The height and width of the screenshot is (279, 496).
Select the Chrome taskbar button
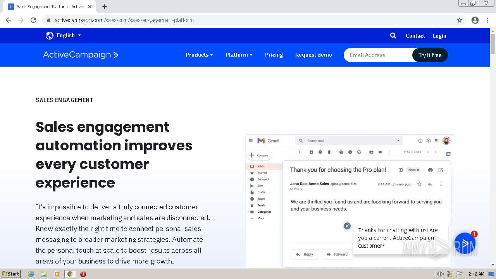click(x=70, y=274)
